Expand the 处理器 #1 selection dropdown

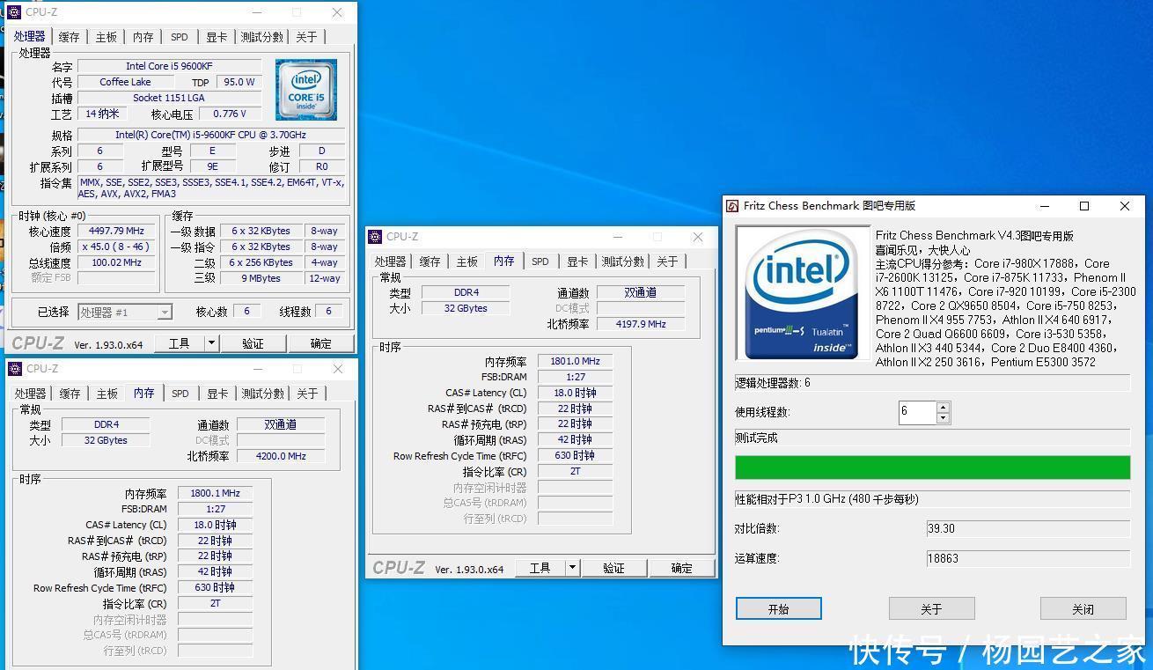(164, 312)
